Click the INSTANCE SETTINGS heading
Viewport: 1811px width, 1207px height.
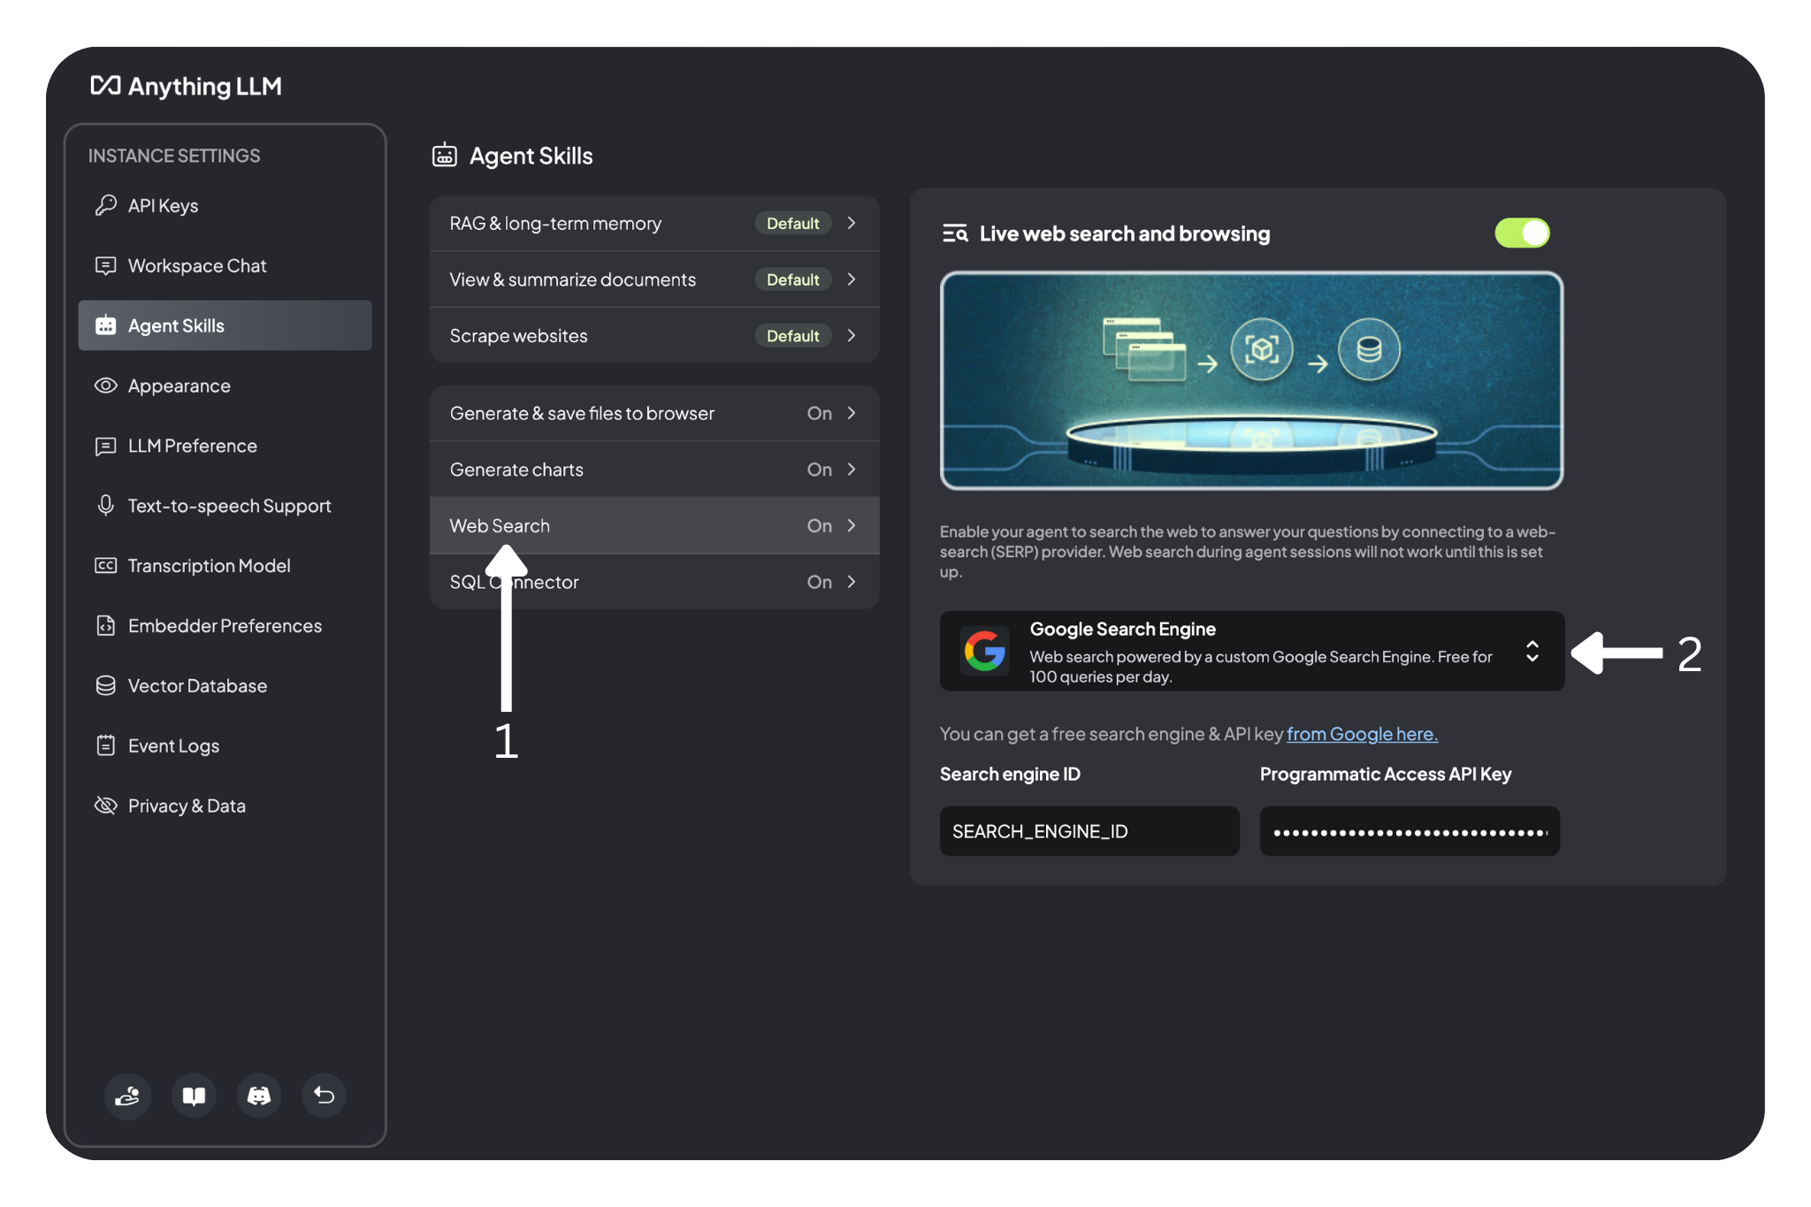click(174, 156)
